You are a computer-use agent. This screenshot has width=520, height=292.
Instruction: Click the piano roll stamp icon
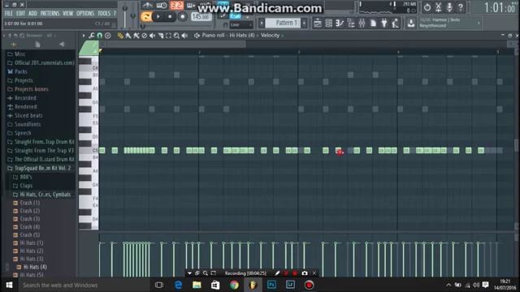point(108,36)
